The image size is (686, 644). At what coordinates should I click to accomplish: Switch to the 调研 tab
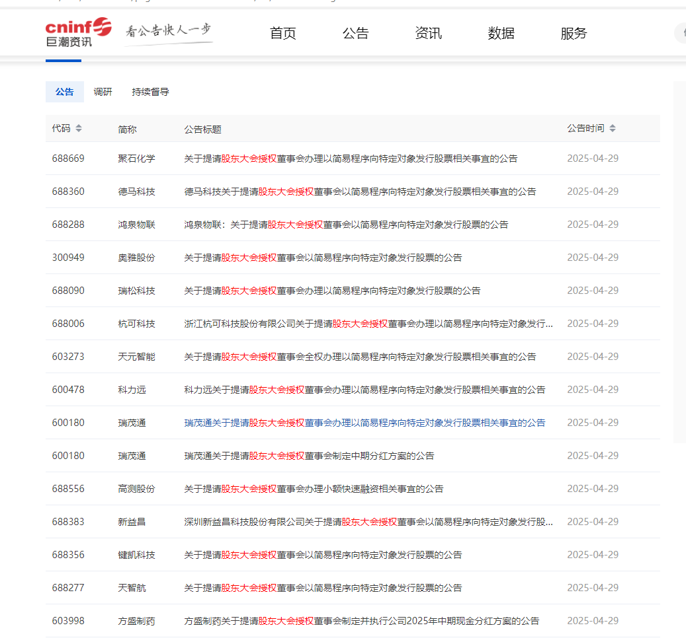point(103,92)
